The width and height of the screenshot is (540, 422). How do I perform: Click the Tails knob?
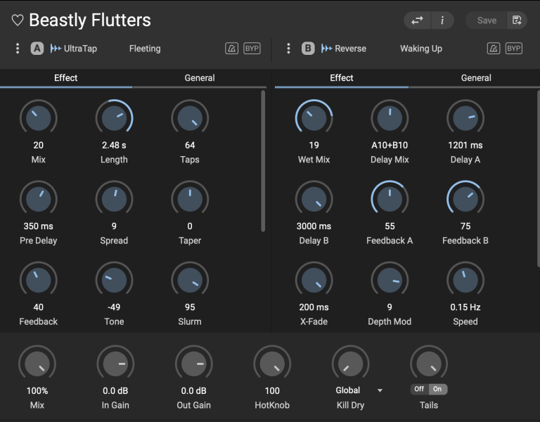429,364
